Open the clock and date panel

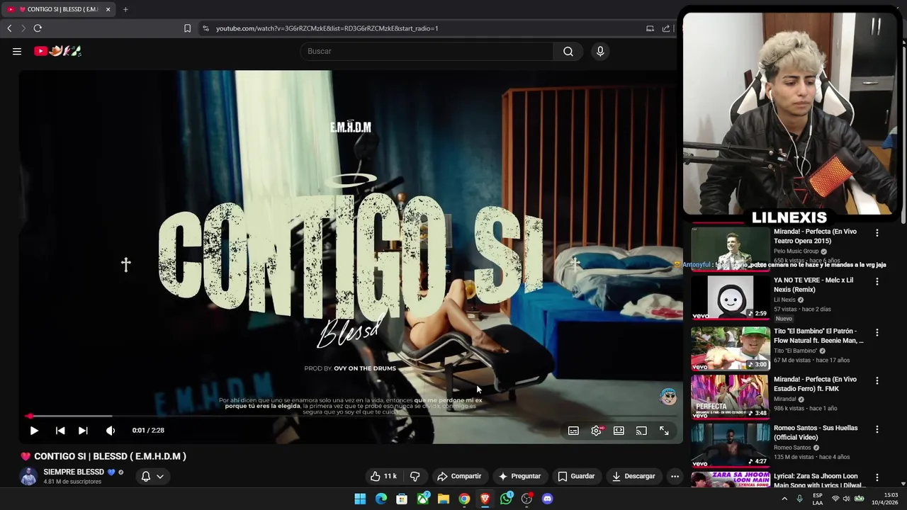pos(885,499)
